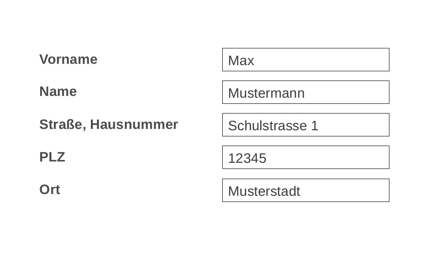This screenshot has height=264, width=441.
Task: Select the city field showing Musterstadt
Action: (306, 190)
